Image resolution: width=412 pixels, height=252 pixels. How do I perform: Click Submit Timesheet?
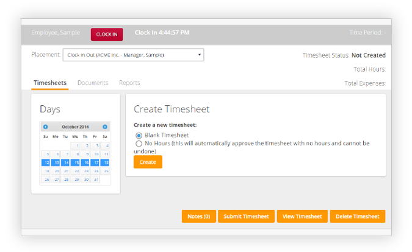246,217
